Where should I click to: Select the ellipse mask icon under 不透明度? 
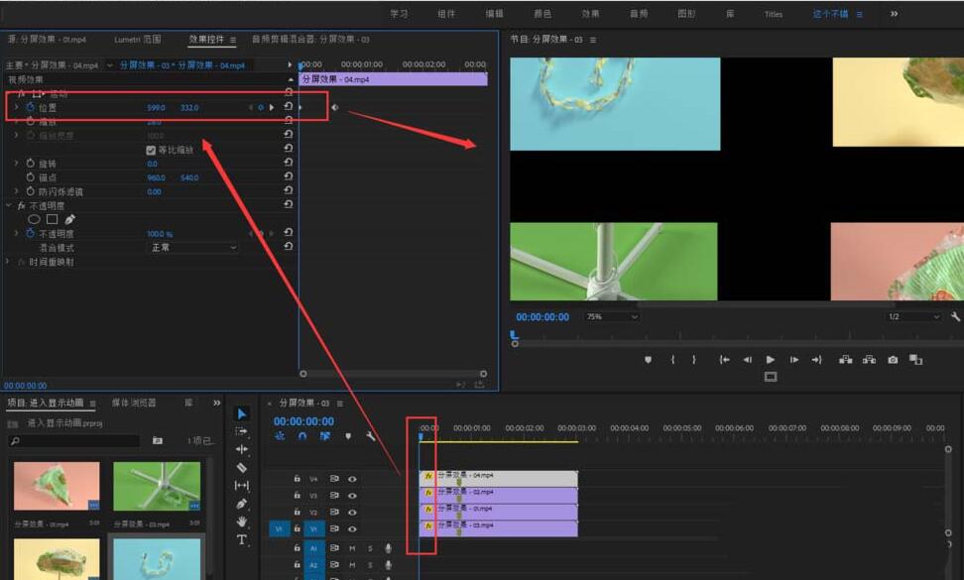click(35, 217)
